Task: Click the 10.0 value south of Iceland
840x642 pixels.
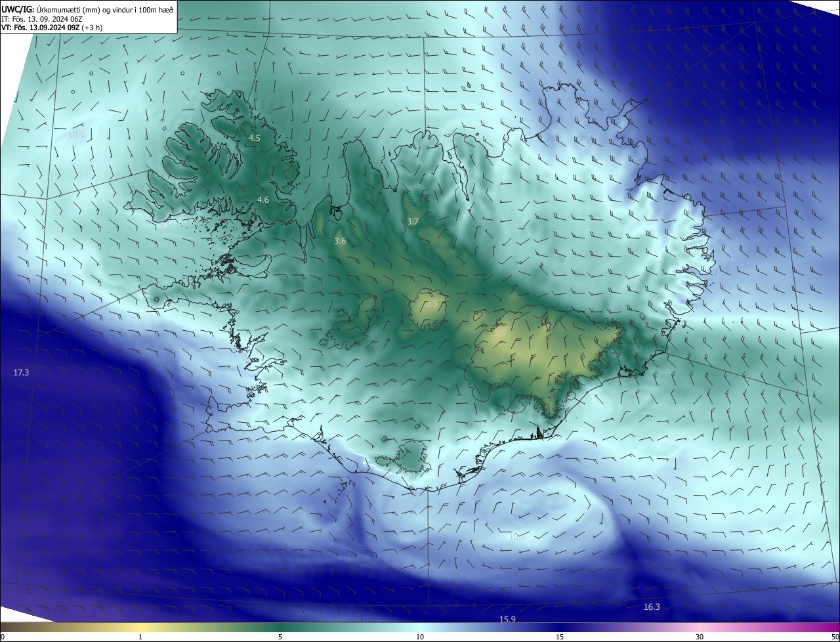Action: 517,536
